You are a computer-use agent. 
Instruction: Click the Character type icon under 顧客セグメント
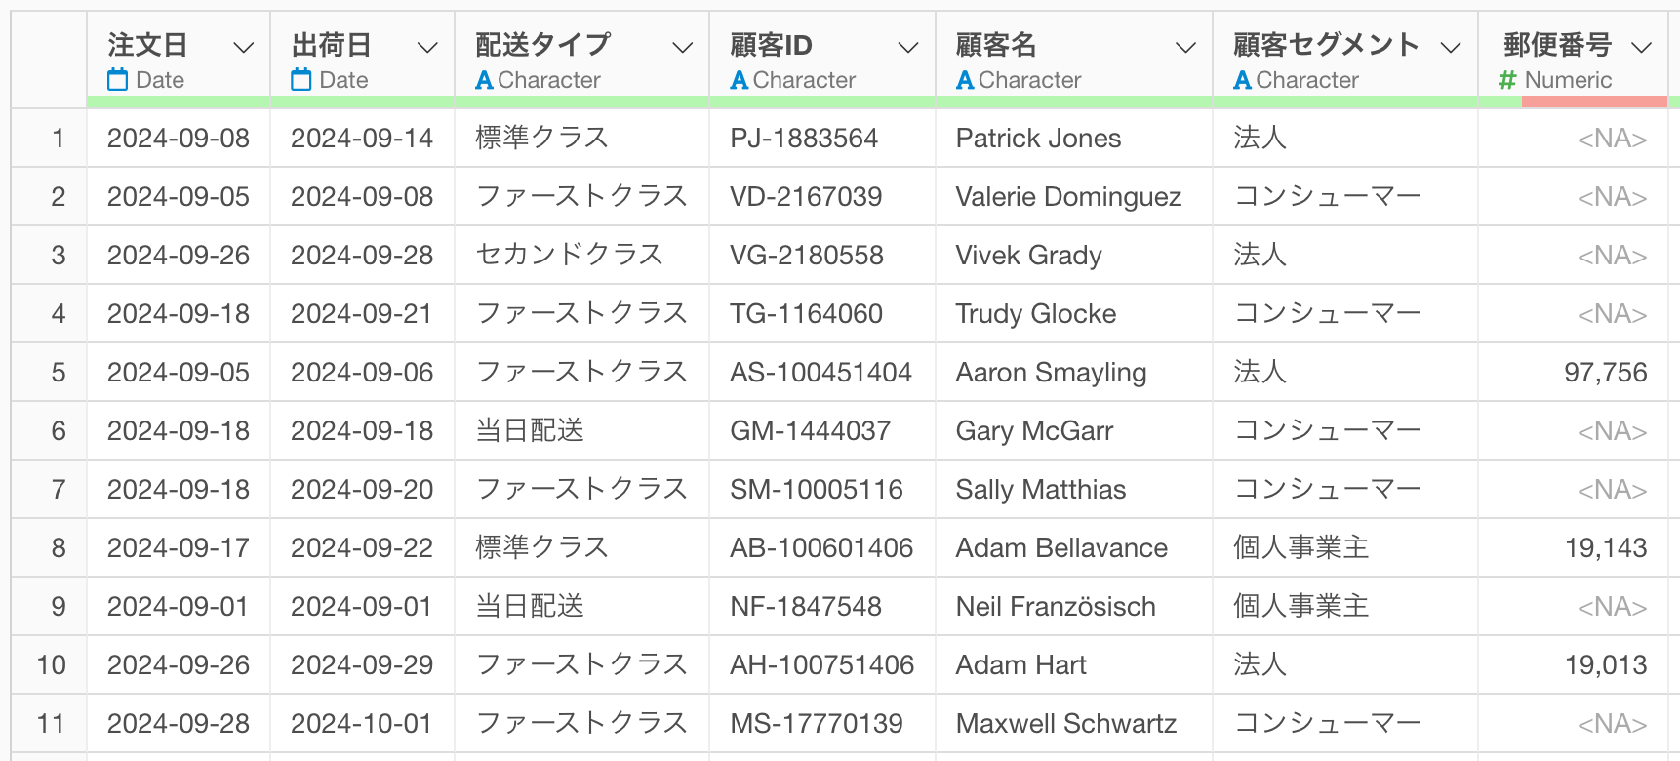click(x=1242, y=80)
